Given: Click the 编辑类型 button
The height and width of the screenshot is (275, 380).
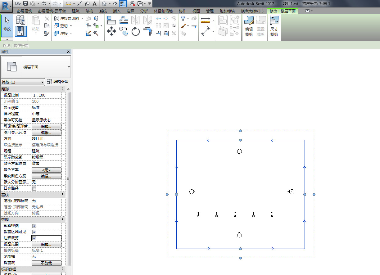Looking at the screenshot, I should click(x=58, y=82).
